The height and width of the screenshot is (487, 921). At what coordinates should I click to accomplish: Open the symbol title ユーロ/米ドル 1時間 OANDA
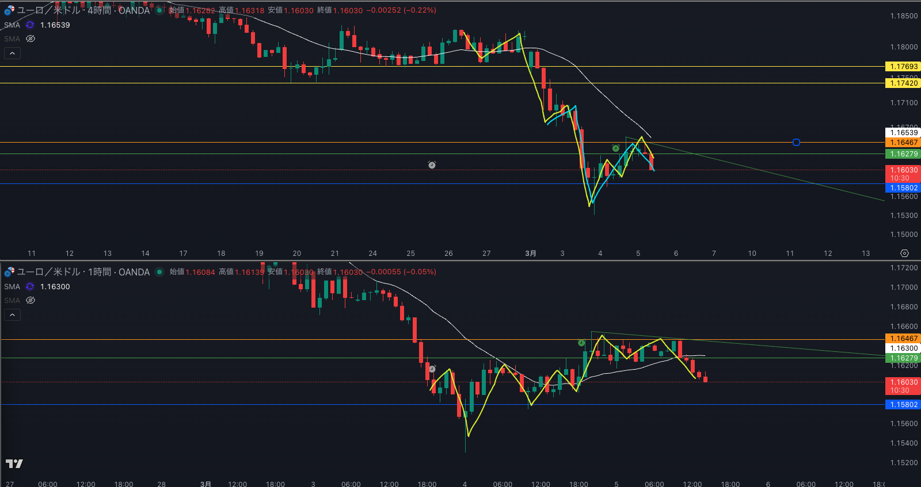(83, 272)
